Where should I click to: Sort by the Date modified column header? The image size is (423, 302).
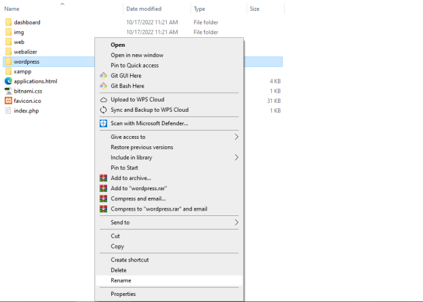144,9
